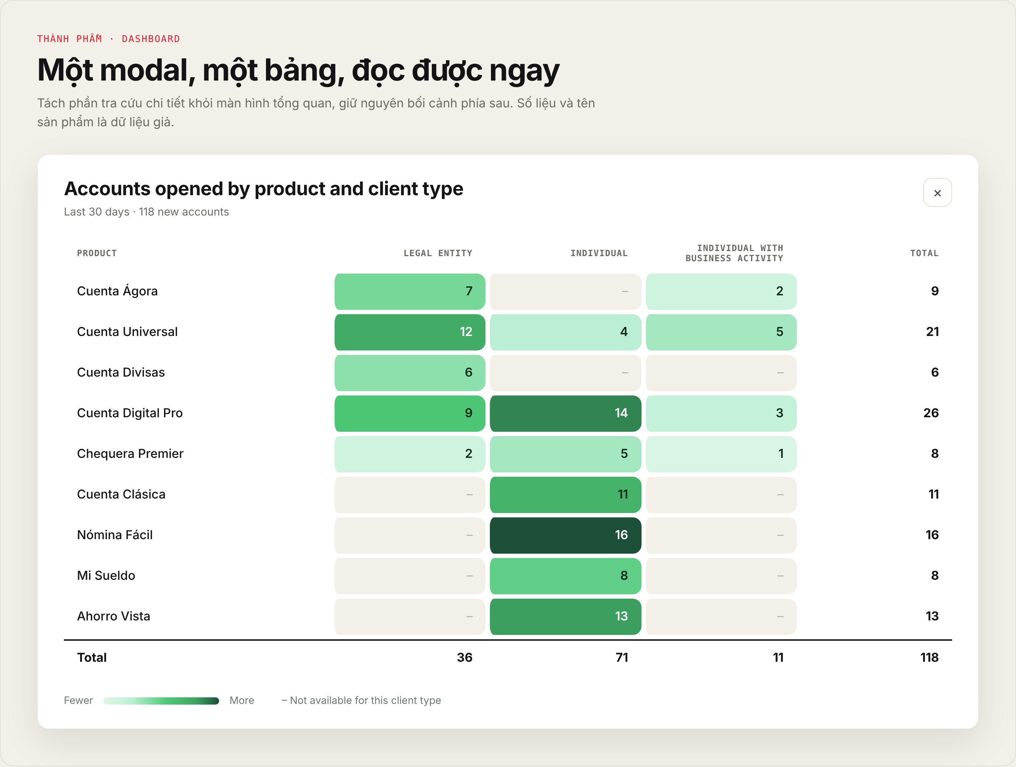Click Ahorro Vista Individual cell 13
Viewport: 1016px width, 767px height.
pyautogui.click(x=565, y=617)
